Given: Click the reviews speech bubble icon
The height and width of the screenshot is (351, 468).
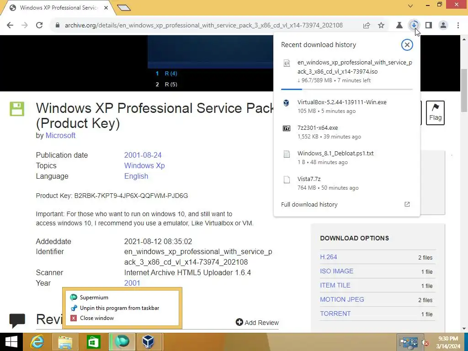Looking at the screenshot, I should coord(17,320).
